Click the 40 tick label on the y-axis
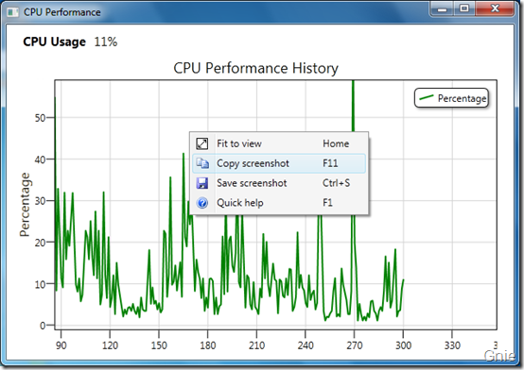The height and width of the screenshot is (370, 524). 40,160
